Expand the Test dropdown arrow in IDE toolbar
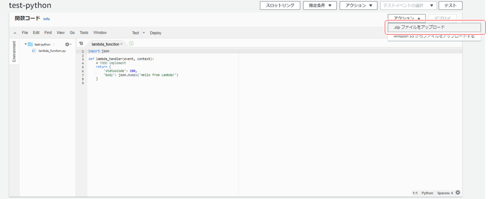This screenshot has width=488, height=199. (x=144, y=33)
